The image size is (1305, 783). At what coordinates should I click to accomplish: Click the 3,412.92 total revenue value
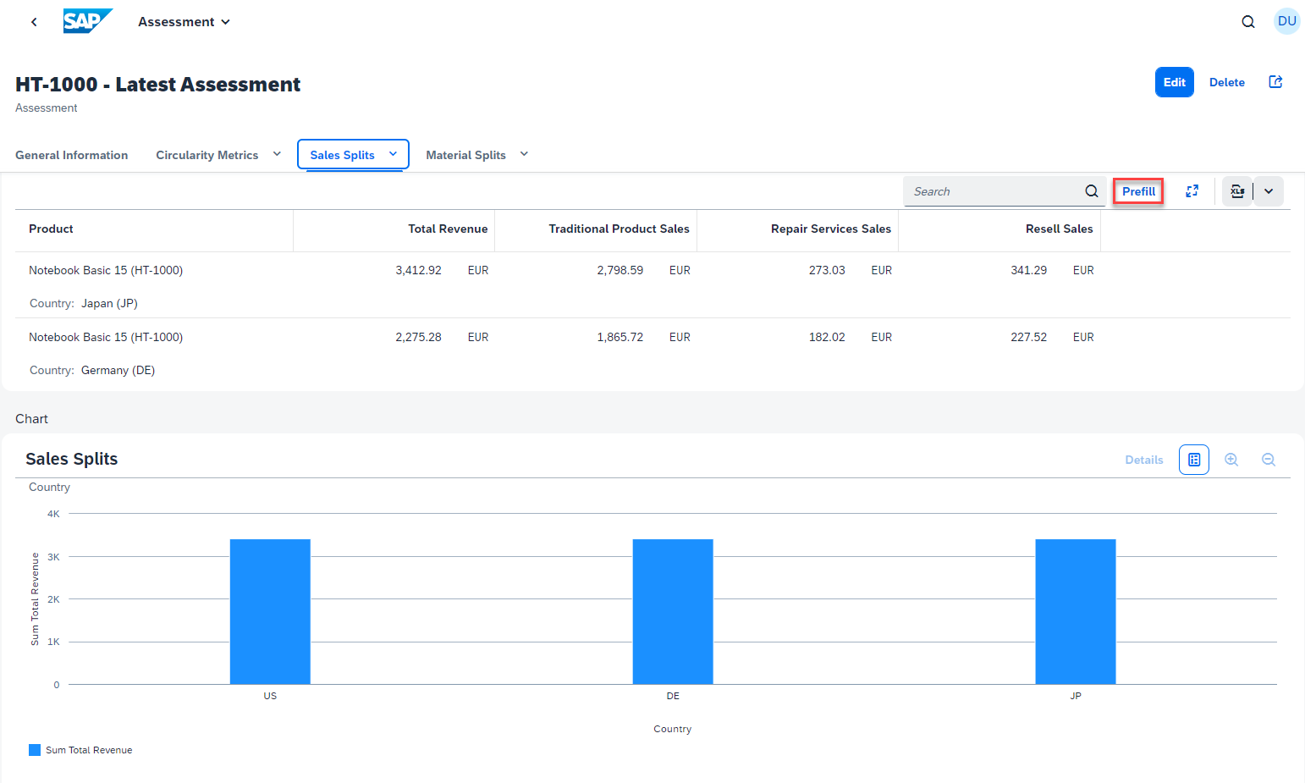point(418,270)
